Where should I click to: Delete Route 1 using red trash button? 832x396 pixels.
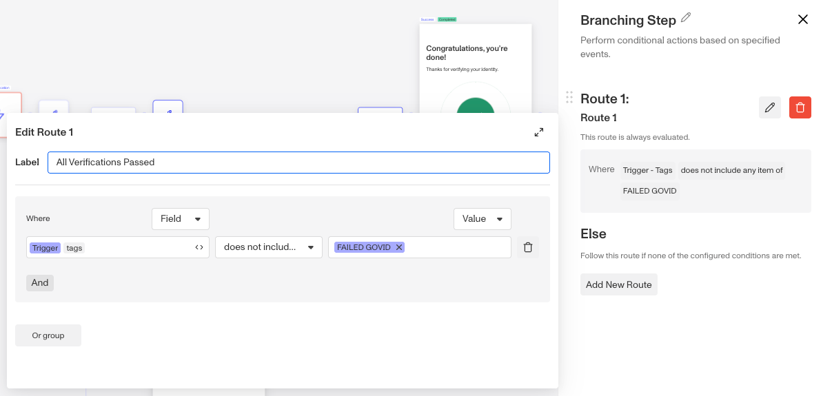coord(800,107)
